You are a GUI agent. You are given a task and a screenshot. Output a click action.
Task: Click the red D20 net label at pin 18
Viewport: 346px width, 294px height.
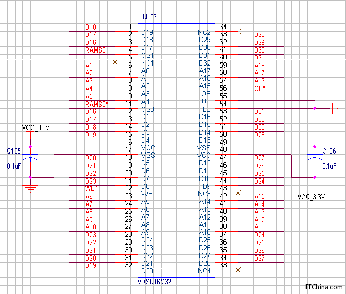(90, 158)
